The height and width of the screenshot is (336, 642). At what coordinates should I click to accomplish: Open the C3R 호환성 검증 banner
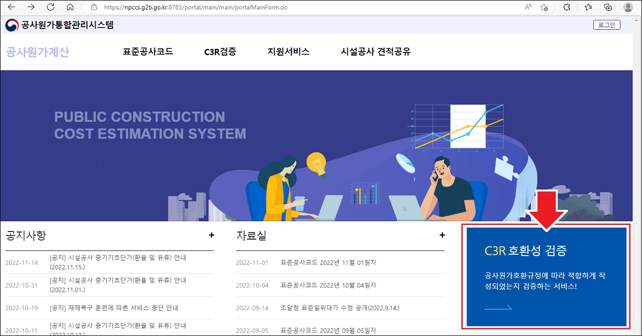(x=546, y=277)
